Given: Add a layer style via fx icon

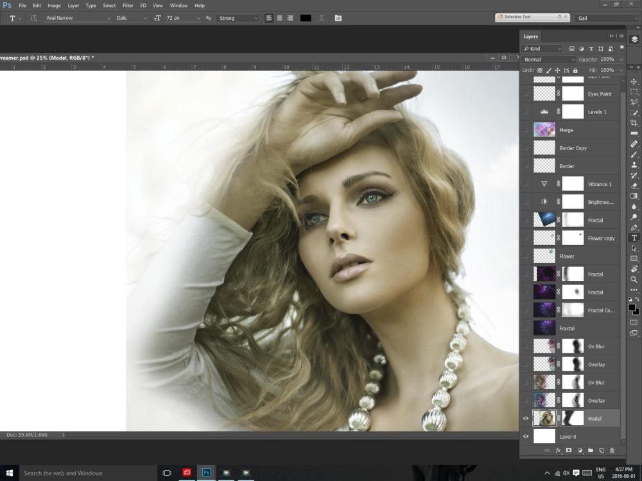Looking at the screenshot, I should click(x=558, y=451).
